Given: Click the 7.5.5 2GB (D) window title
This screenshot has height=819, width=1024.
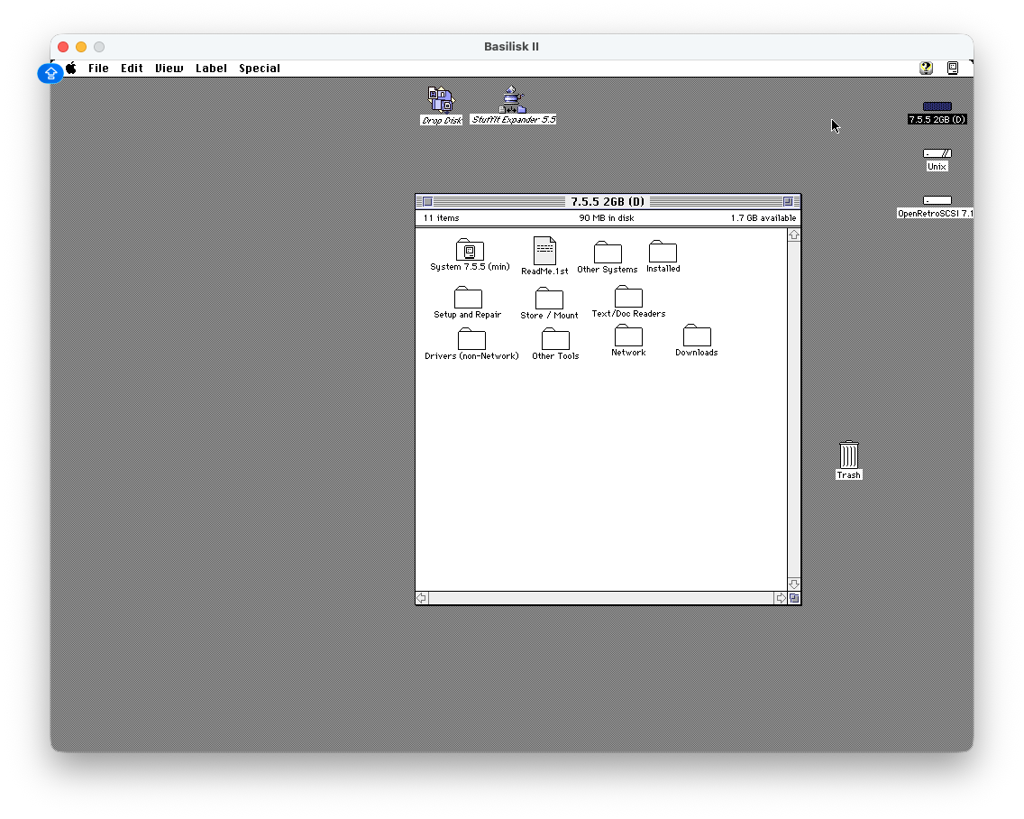Looking at the screenshot, I should coord(608,202).
